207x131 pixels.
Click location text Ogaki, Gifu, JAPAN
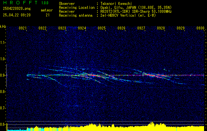(x=118, y=8)
